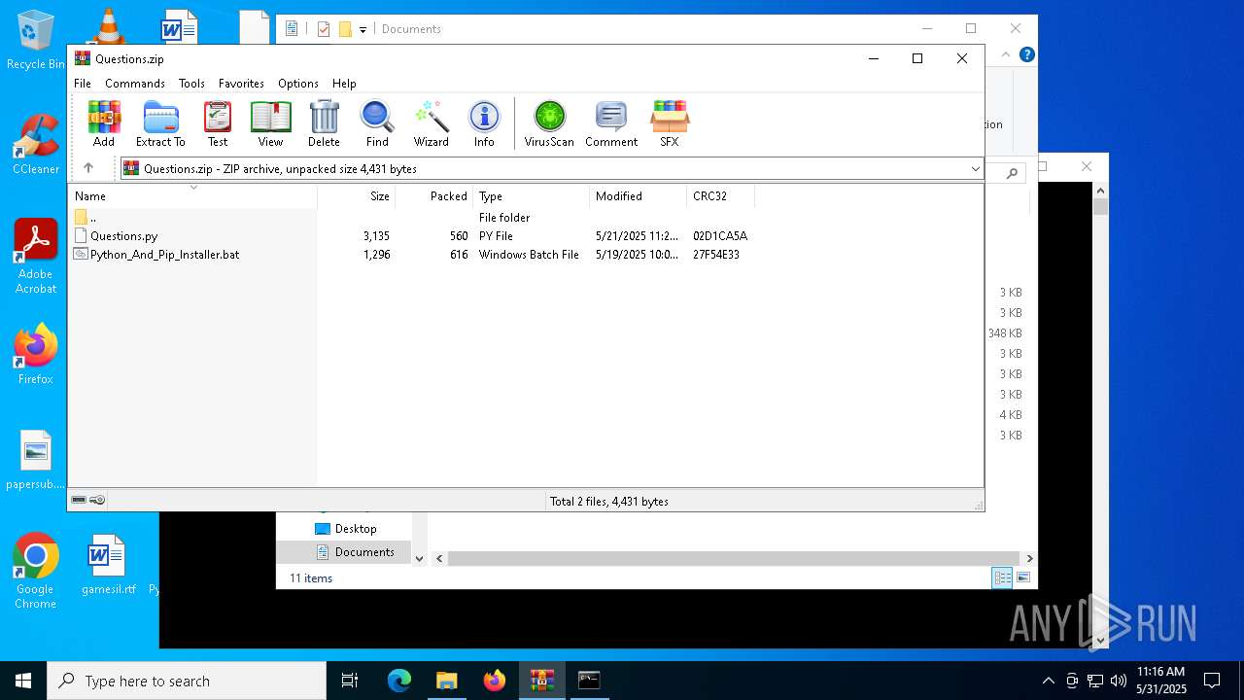The width and height of the screenshot is (1244, 700).
Task: Open the Favorites menu
Action: [x=241, y=84]
